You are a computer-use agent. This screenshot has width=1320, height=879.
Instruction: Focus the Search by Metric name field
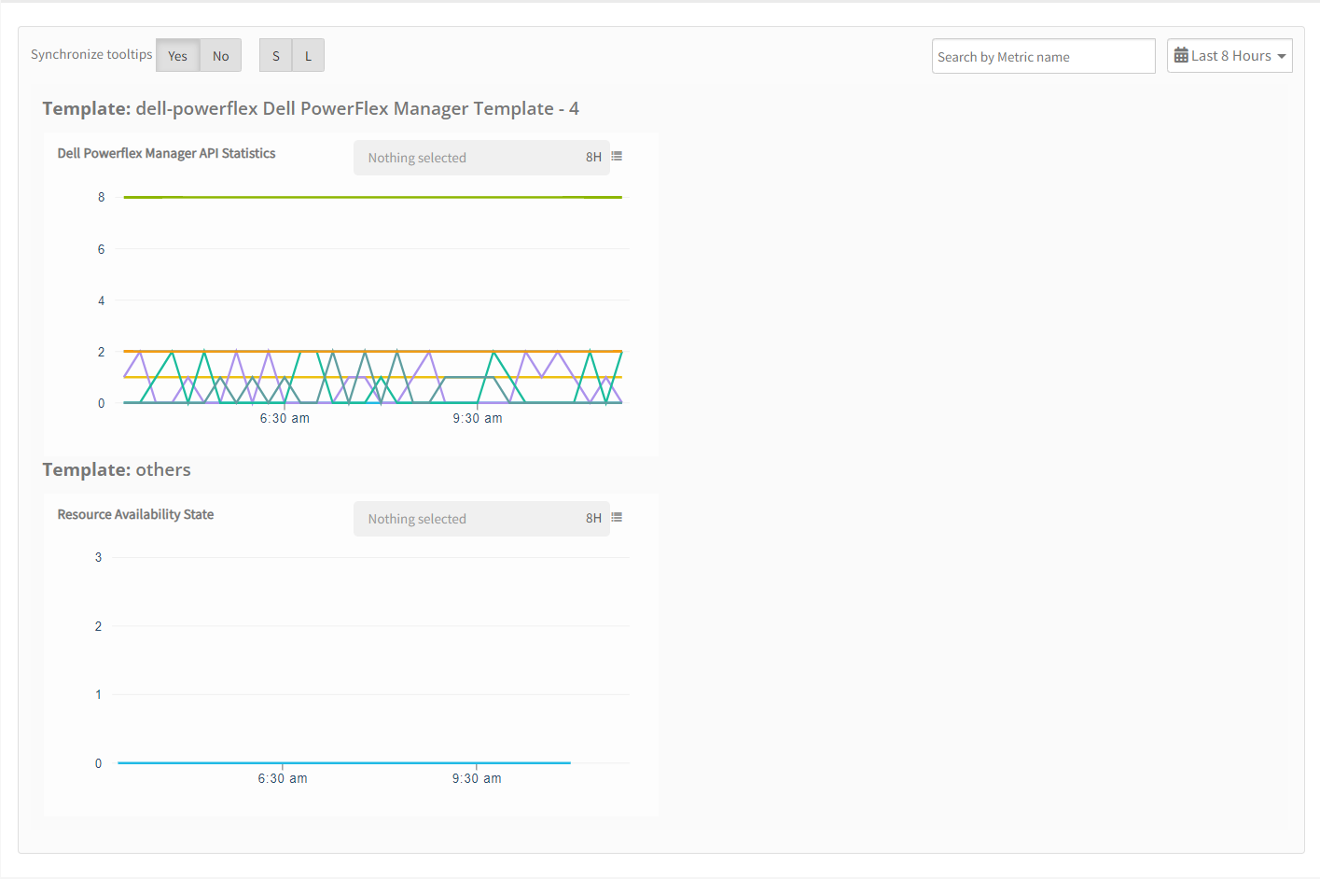[1042, 57]
